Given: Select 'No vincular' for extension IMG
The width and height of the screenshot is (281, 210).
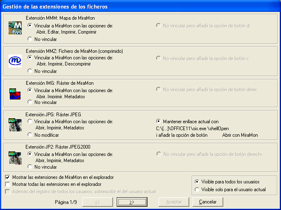Looking at the screenshot, I should coord(30,102).
